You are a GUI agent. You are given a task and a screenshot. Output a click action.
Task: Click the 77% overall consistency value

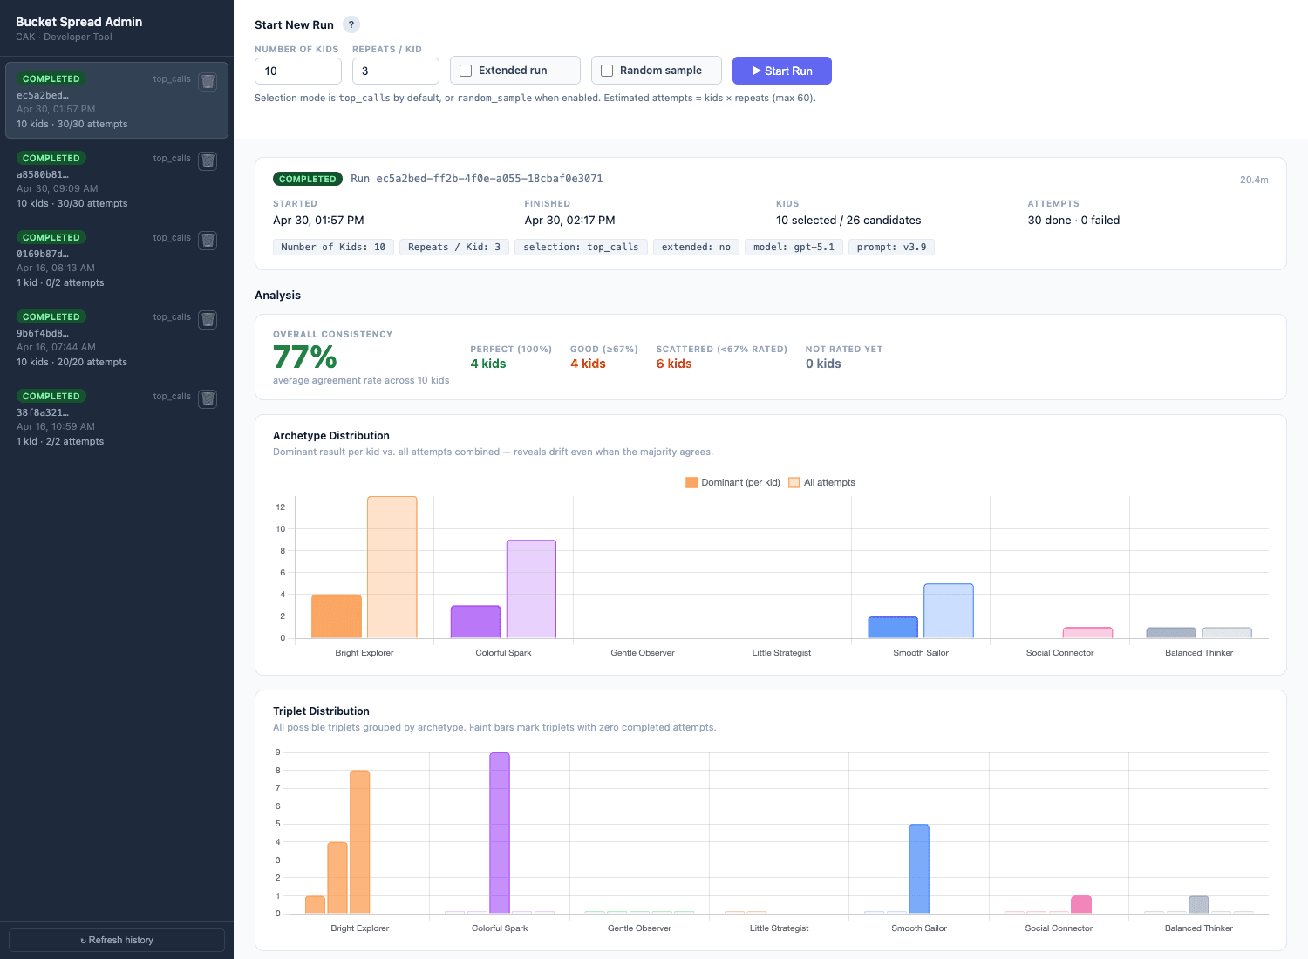pyautogui.click(x=304, y=357)
